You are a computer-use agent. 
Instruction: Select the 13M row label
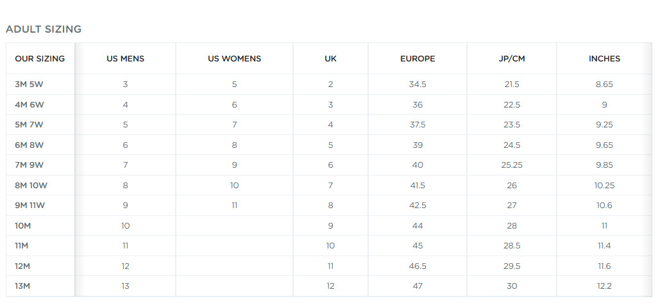tap(22, 286)
